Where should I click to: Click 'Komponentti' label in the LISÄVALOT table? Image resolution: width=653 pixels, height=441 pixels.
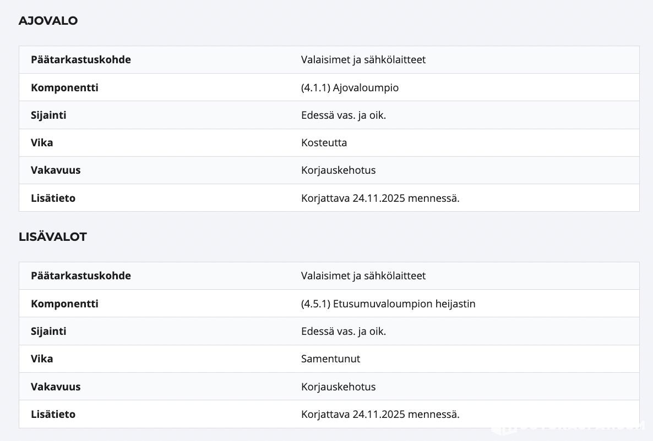[64, 304]
